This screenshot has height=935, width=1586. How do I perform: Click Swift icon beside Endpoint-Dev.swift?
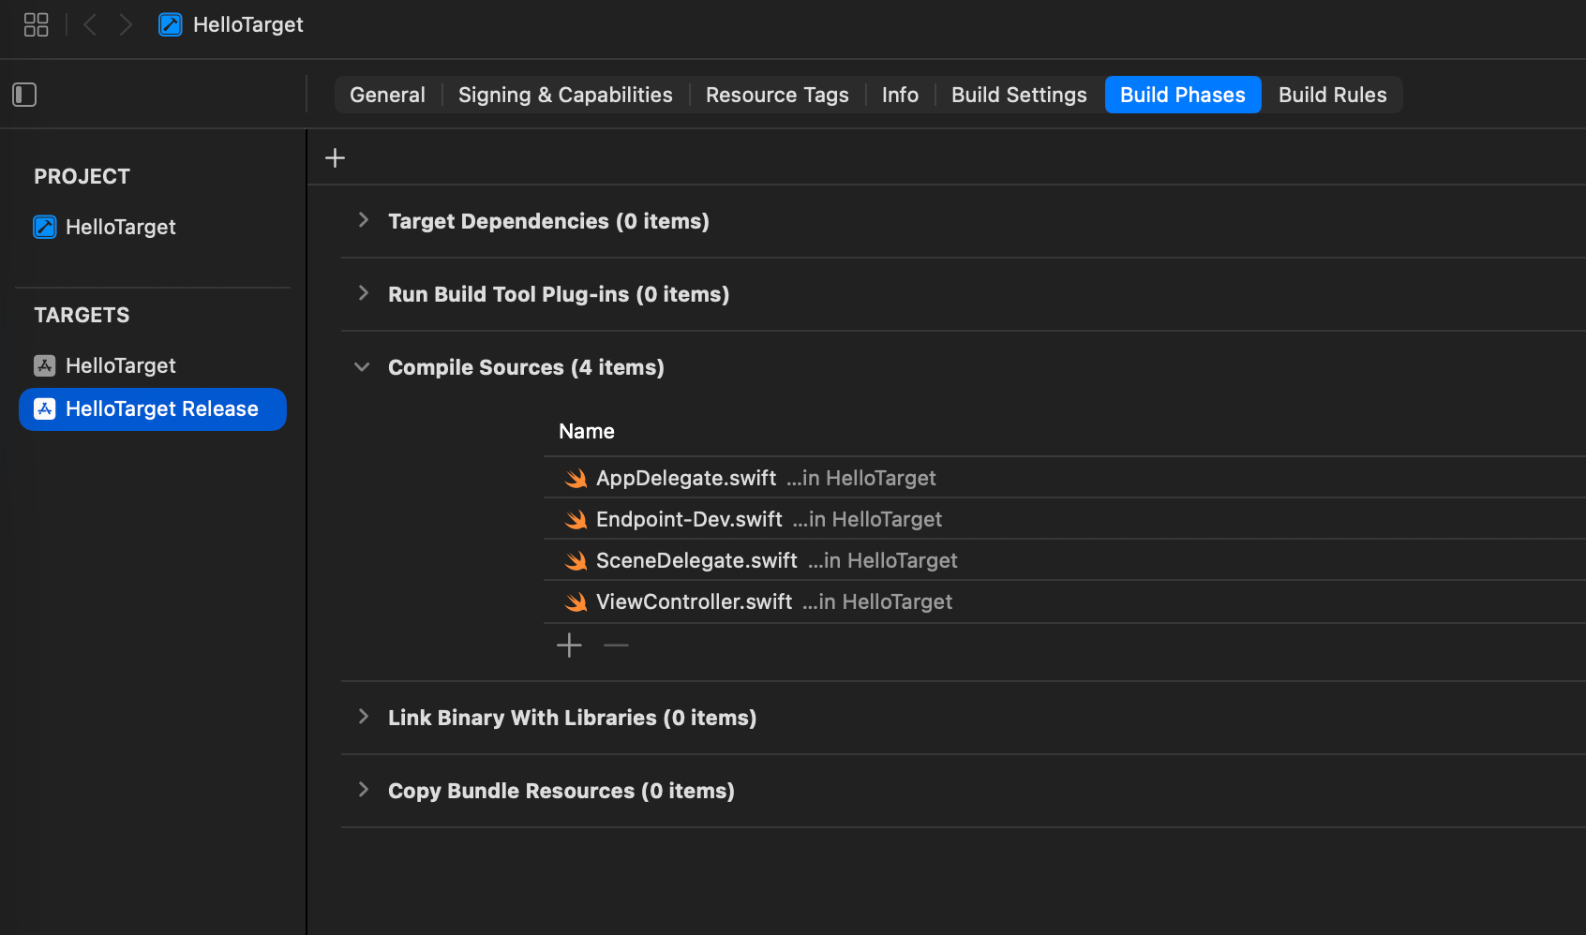(576, 520)
